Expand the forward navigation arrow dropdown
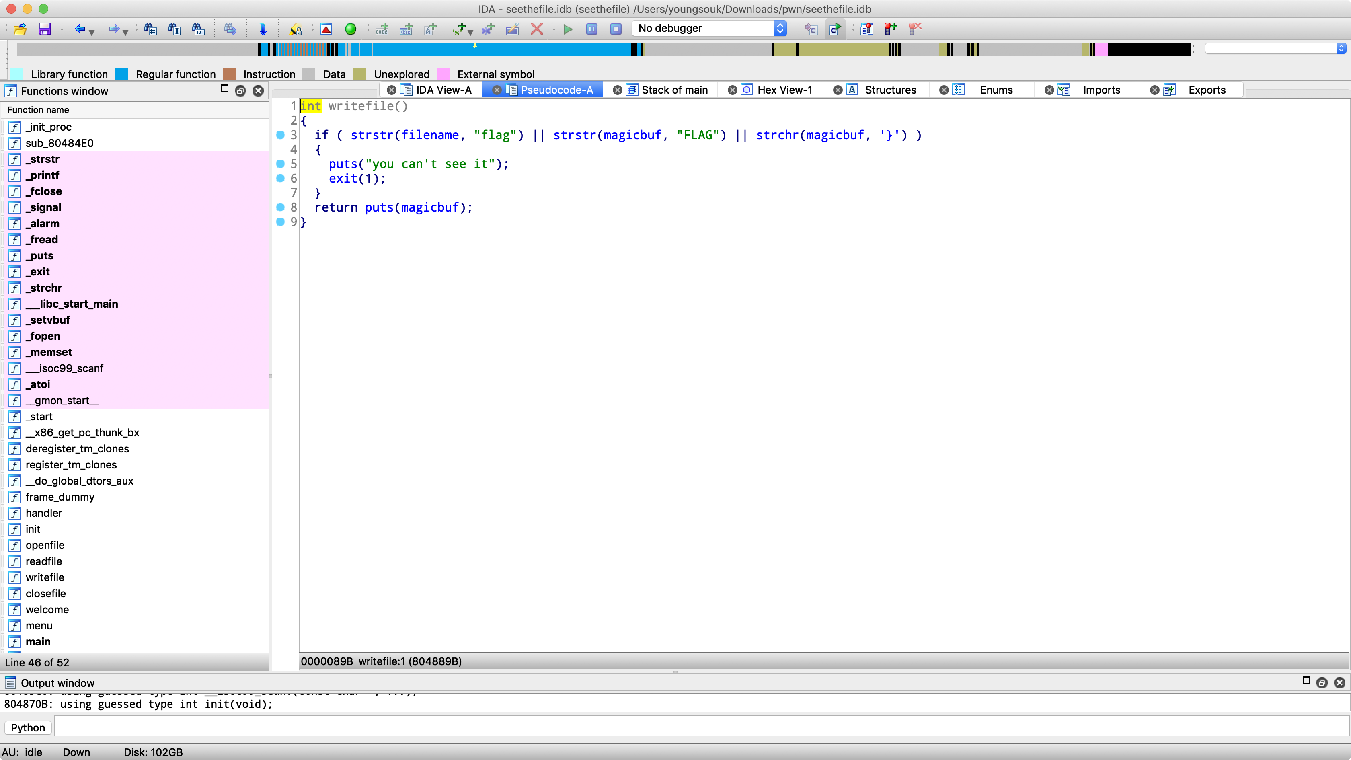This screenshot has width=1351, height=760. 126,32
